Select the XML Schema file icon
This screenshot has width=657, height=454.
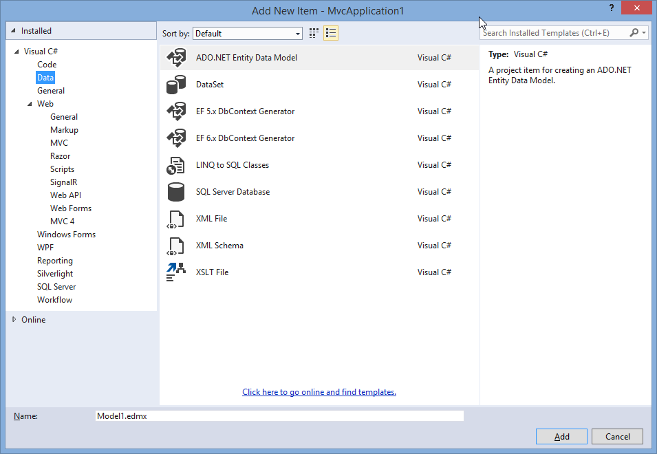pos(176,246)
